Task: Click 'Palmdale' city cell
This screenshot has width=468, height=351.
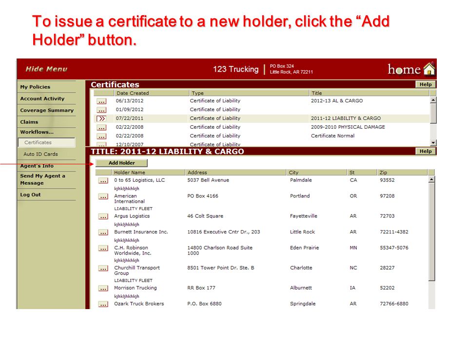Action: tap(301, 180)
